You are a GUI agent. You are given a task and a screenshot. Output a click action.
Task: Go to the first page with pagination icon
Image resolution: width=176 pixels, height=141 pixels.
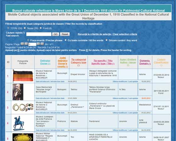[x=22, y=44]
